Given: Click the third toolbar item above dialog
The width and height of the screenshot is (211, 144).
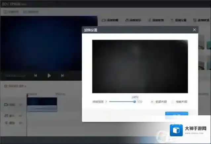Looking at the screenshot, I should tap(155, 20).
